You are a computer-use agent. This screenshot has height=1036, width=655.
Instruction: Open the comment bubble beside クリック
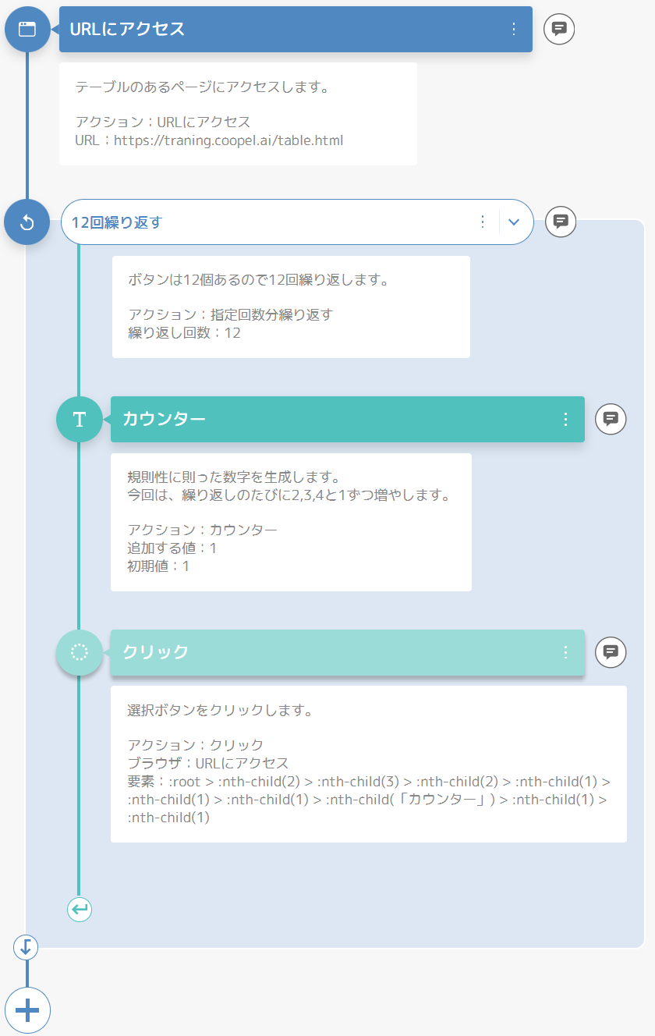(x=611, y=651)
